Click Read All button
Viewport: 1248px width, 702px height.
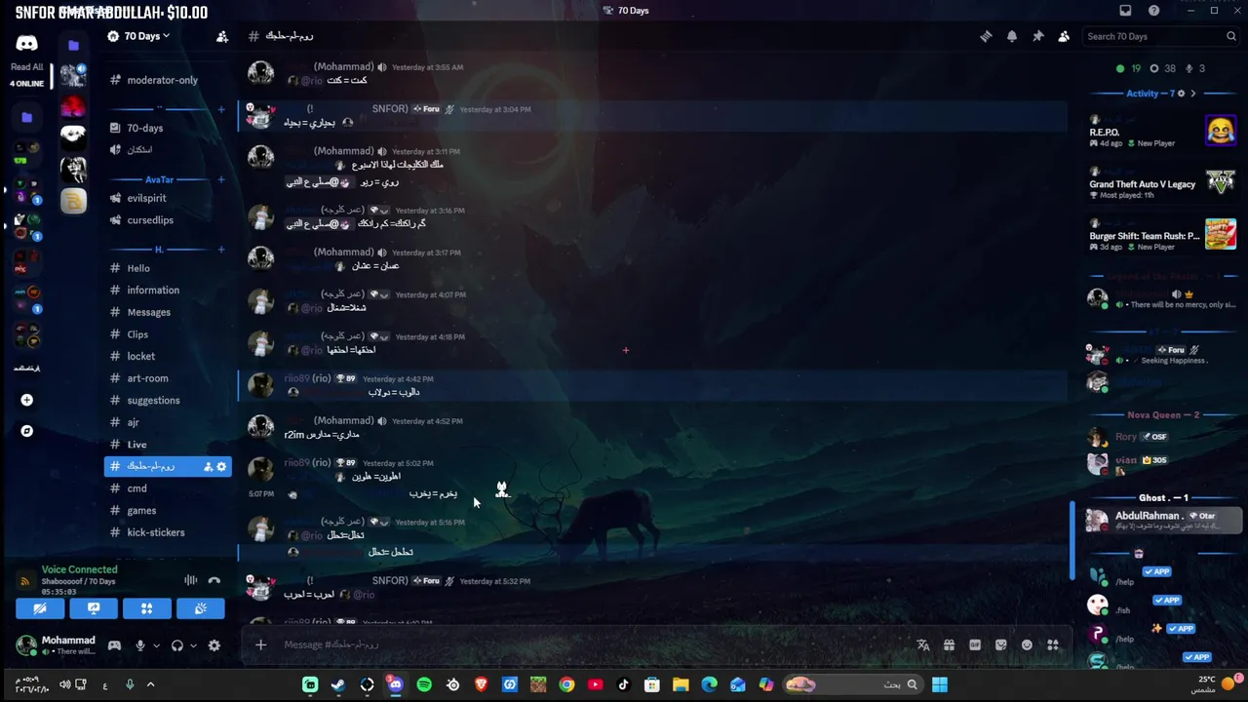(26, 67)
